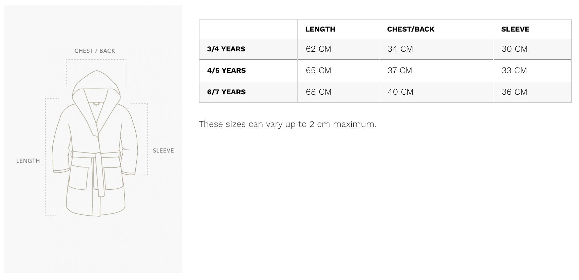Click the CHEST / BACK diagram label
The width and height of the screenshot is (579, 280).
click(x=95, y=51)
